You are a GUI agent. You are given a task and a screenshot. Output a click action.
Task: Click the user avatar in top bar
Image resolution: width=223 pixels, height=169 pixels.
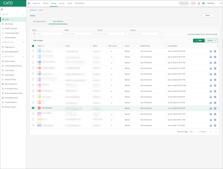(203, 3)
